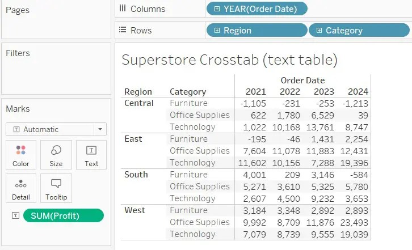This screenshot has width=412, height=250.
Task: Select Furniture under Central region
Action: point(188,103)
